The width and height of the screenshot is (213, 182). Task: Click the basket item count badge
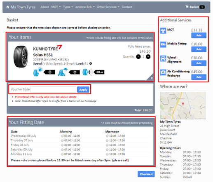click(202, 7)
